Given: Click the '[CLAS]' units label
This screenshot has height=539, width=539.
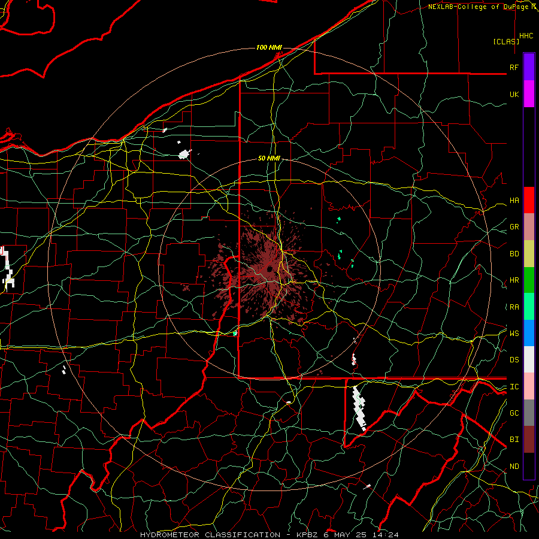Looking at the screenshot, I should point(506,42).
